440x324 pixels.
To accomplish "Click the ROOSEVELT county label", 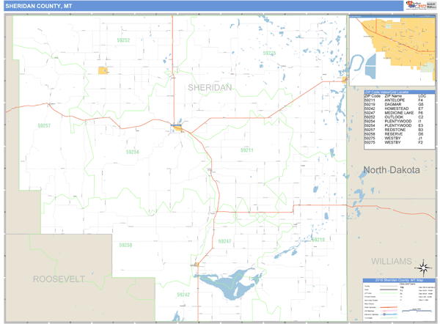I will point(59,279).
